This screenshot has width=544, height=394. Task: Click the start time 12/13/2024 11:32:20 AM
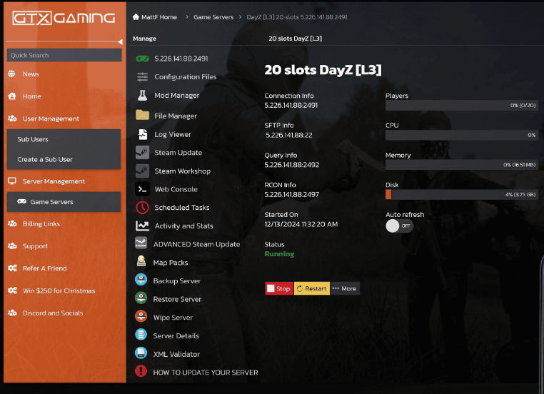[301, 224]
